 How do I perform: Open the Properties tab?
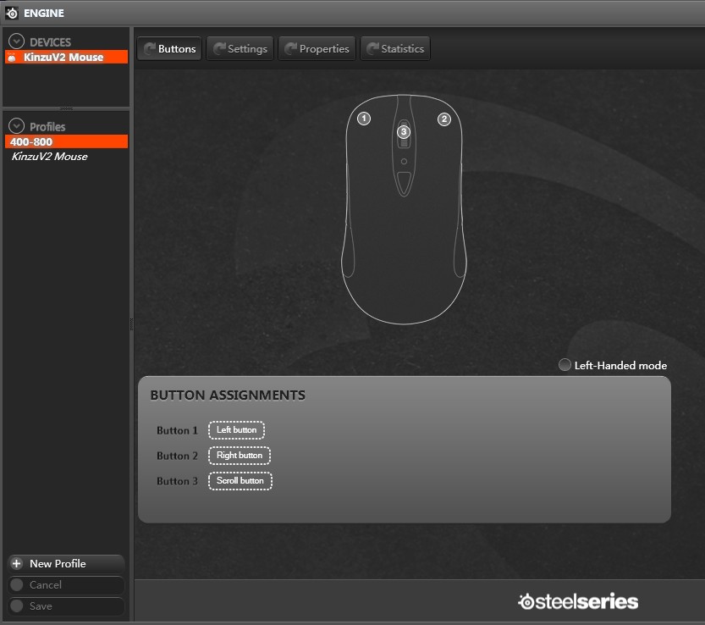[x=317, y=48]
